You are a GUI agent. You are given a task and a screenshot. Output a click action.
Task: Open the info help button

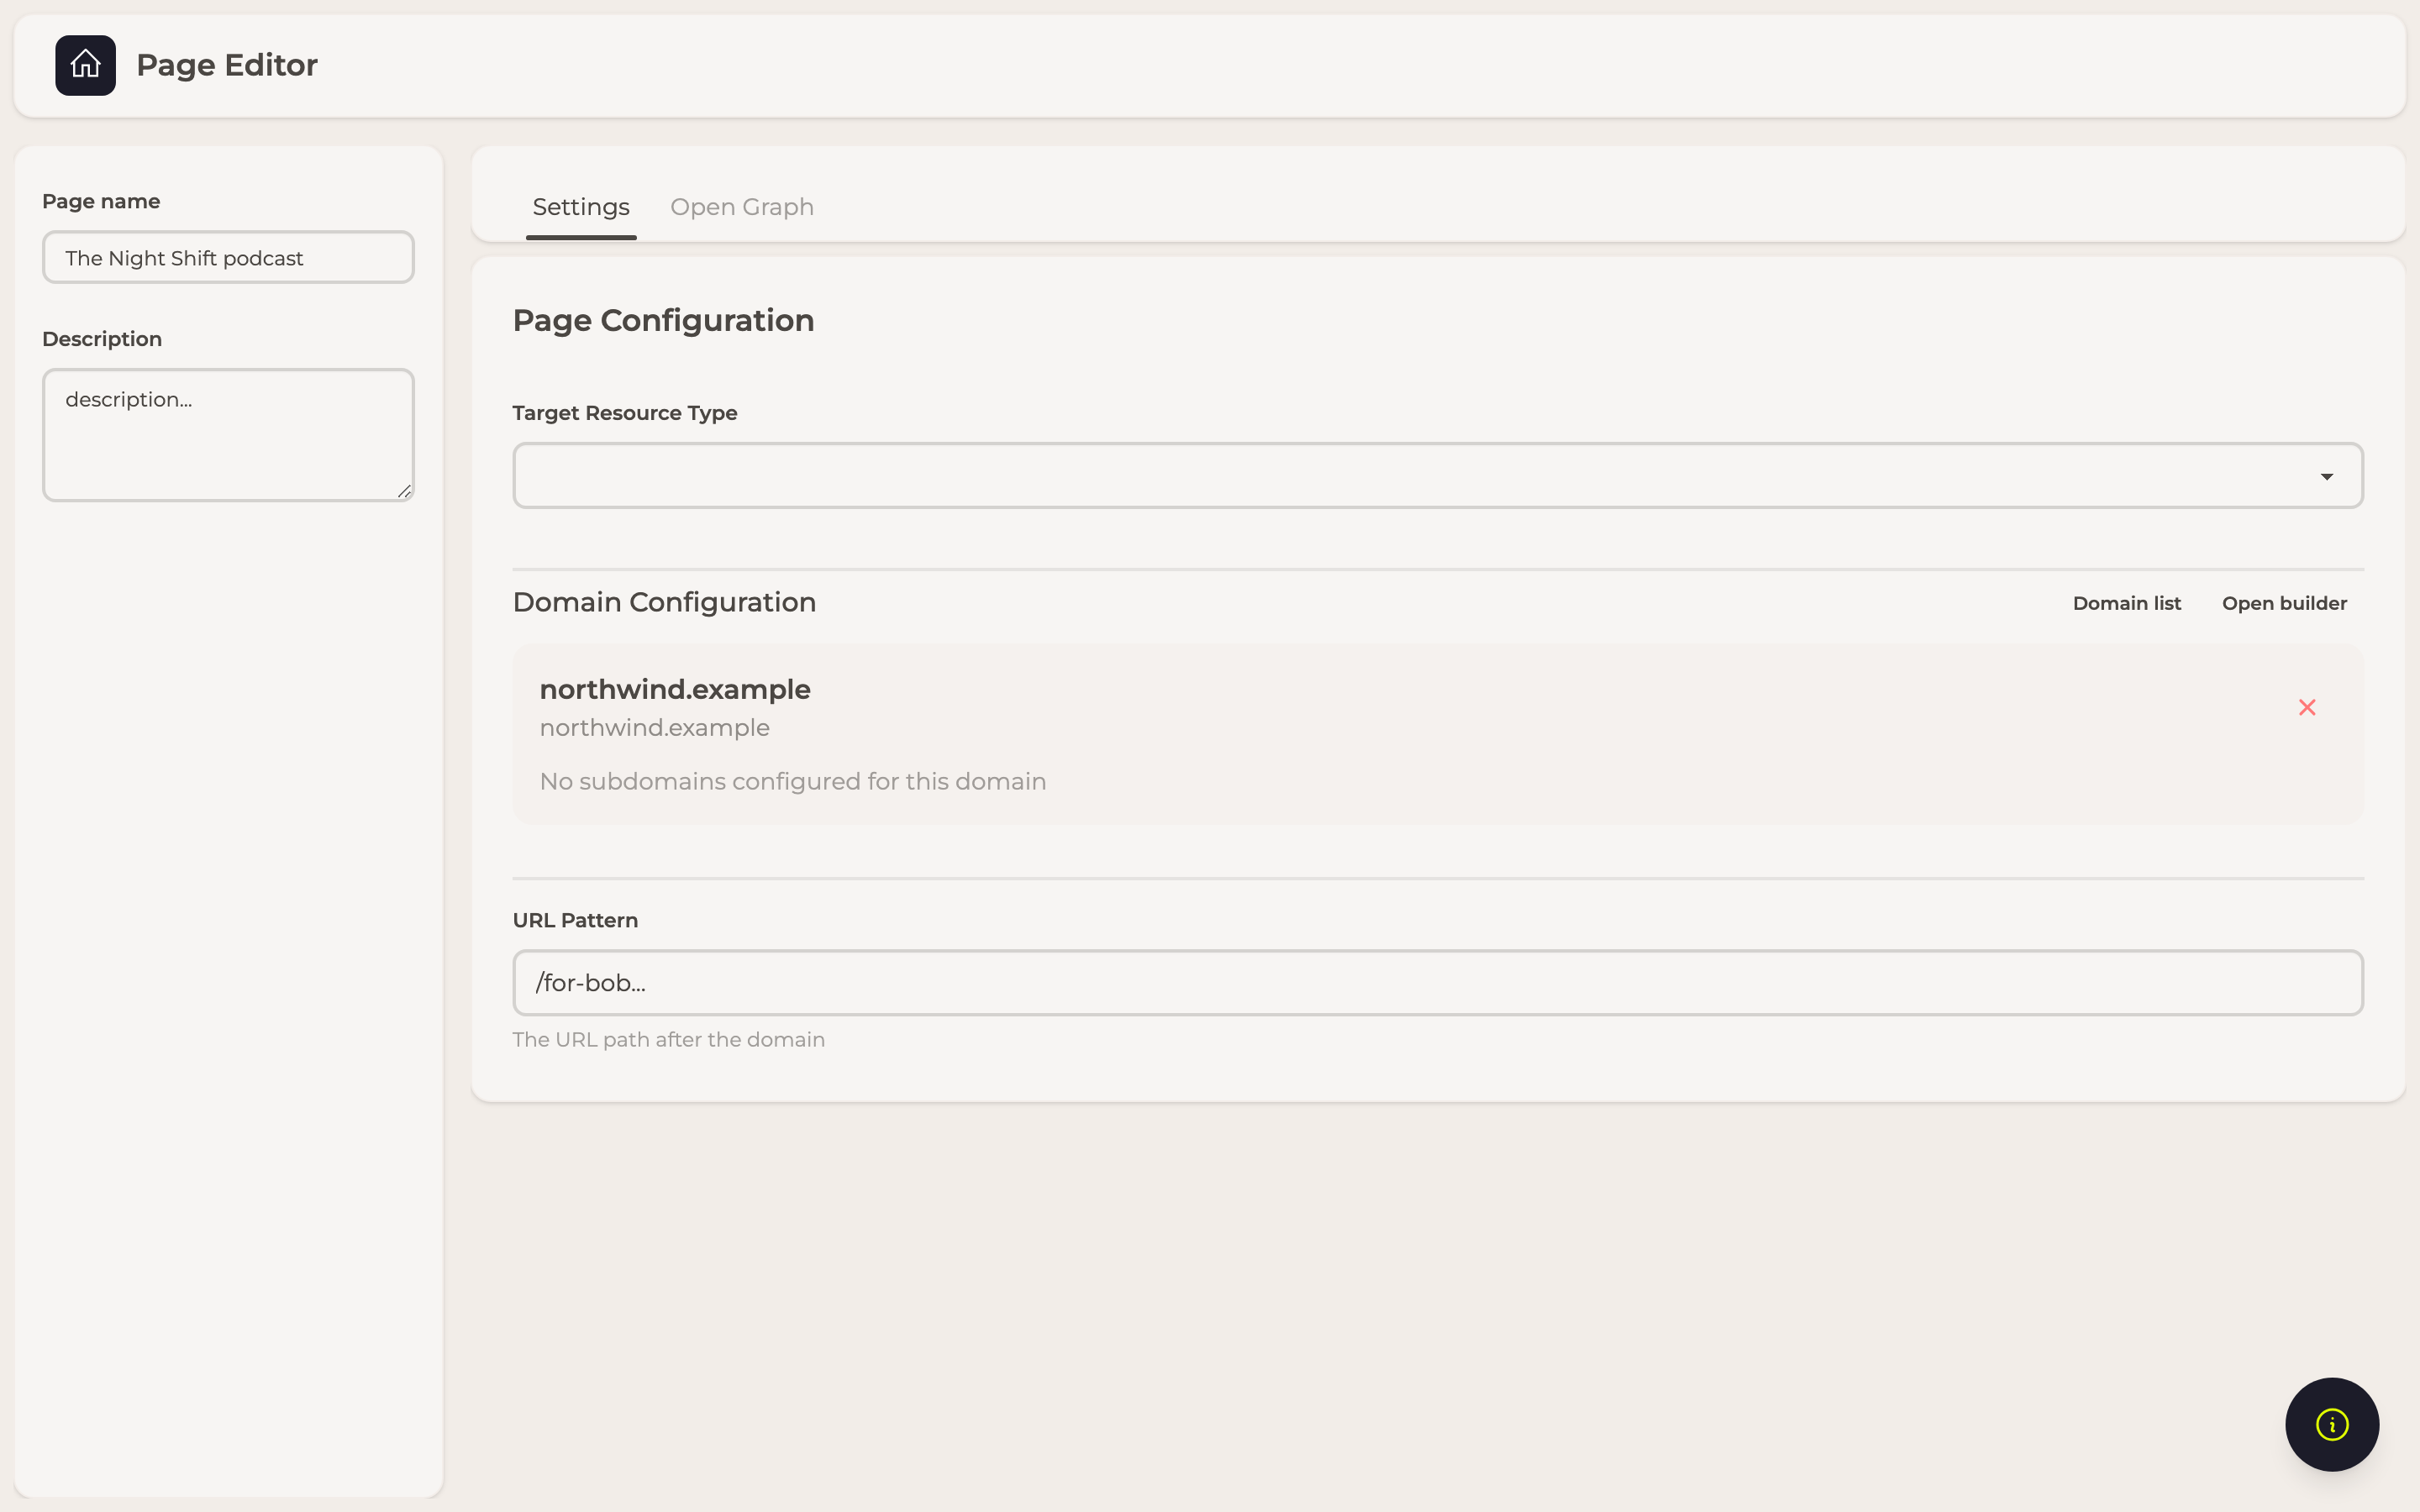click(2332, 1424)
